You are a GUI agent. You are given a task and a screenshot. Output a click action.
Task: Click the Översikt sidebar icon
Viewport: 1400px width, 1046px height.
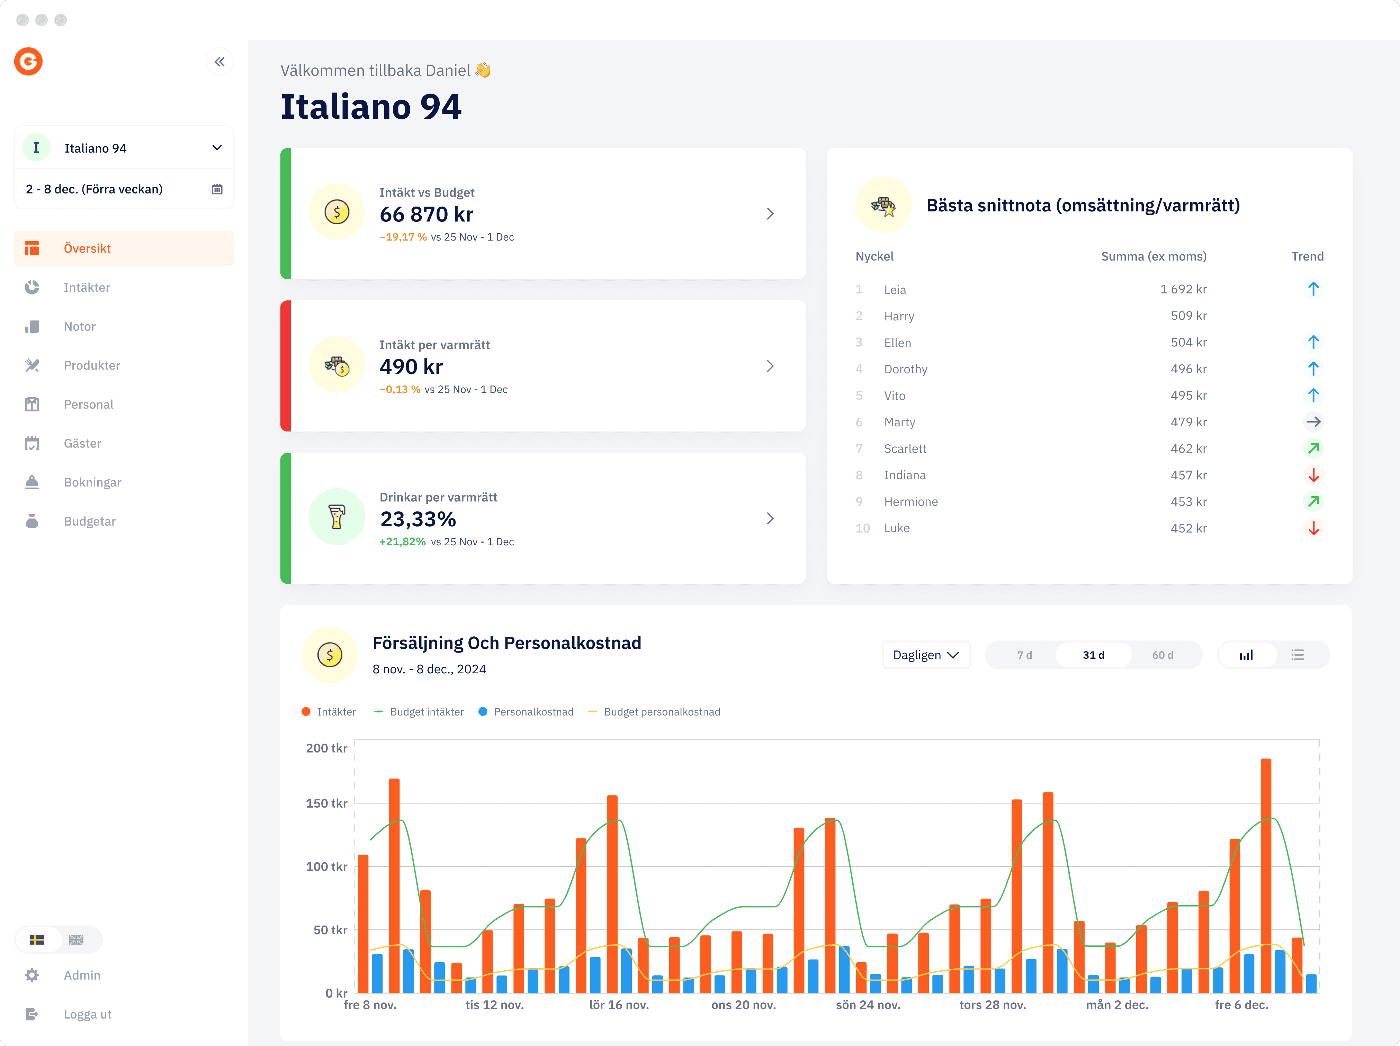click(x=32, y=248)
